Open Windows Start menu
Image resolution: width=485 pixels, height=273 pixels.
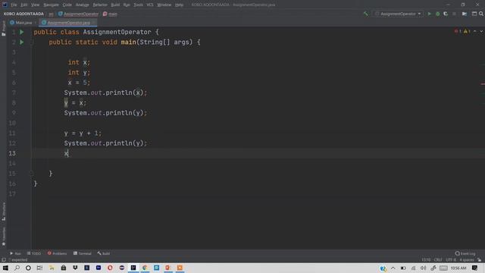(5, 268)
